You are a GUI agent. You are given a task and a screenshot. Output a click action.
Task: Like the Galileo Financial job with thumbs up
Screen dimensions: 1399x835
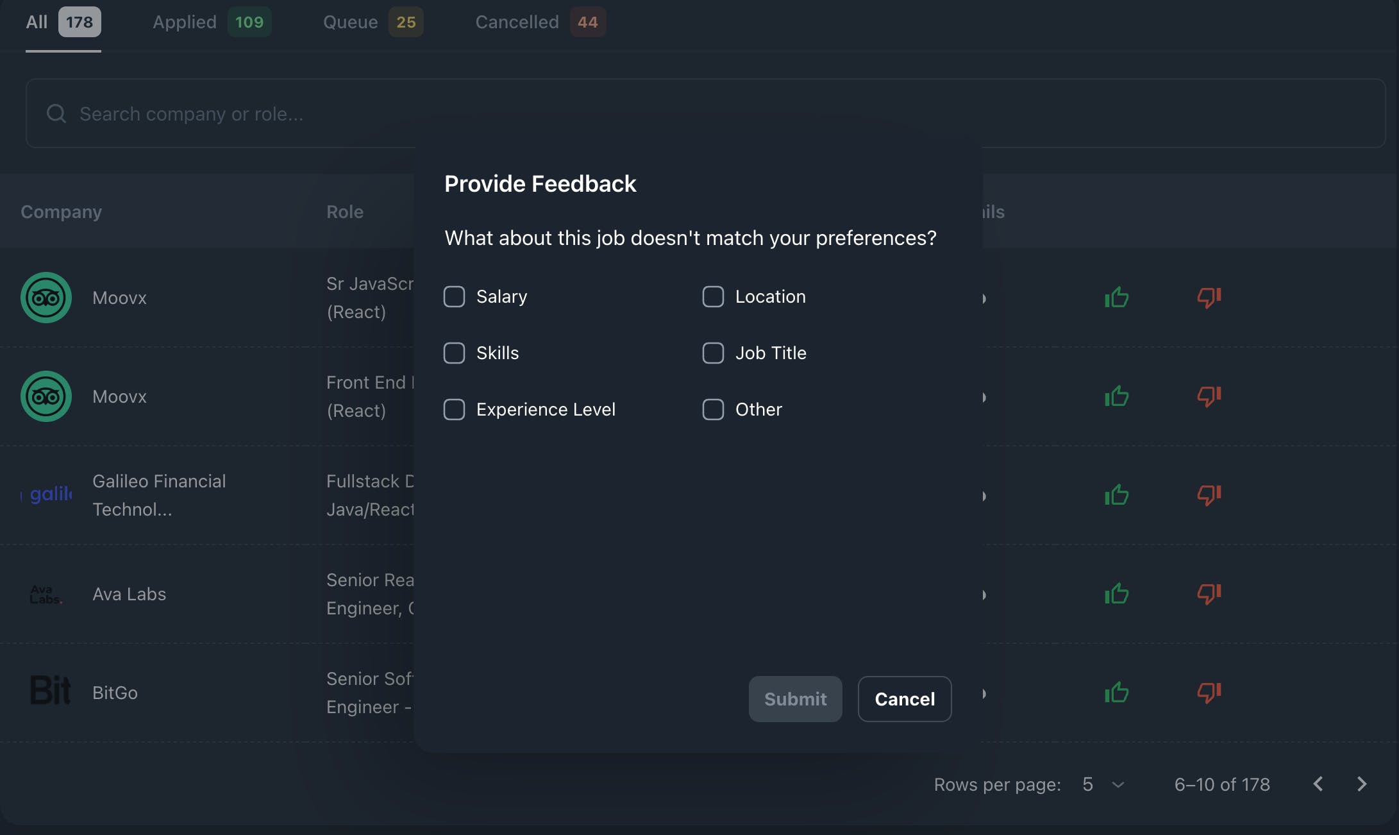[x=1116, y=495]
